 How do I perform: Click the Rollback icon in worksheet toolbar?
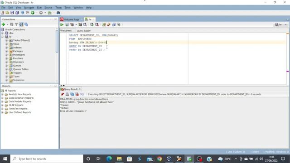click(97, 24)
